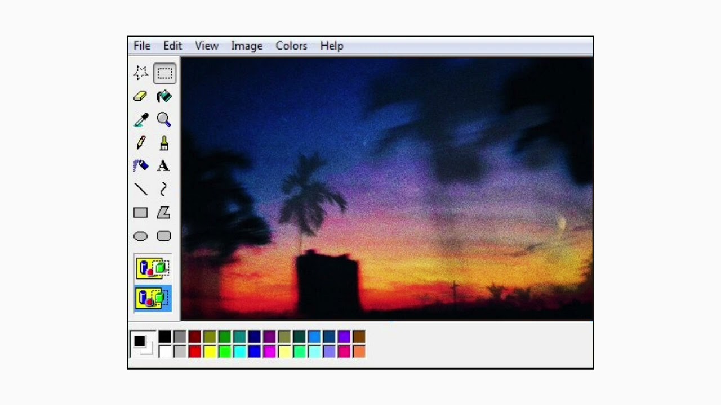Select the Curve tool
Screen dimensions: 721x405
(164, 190)
